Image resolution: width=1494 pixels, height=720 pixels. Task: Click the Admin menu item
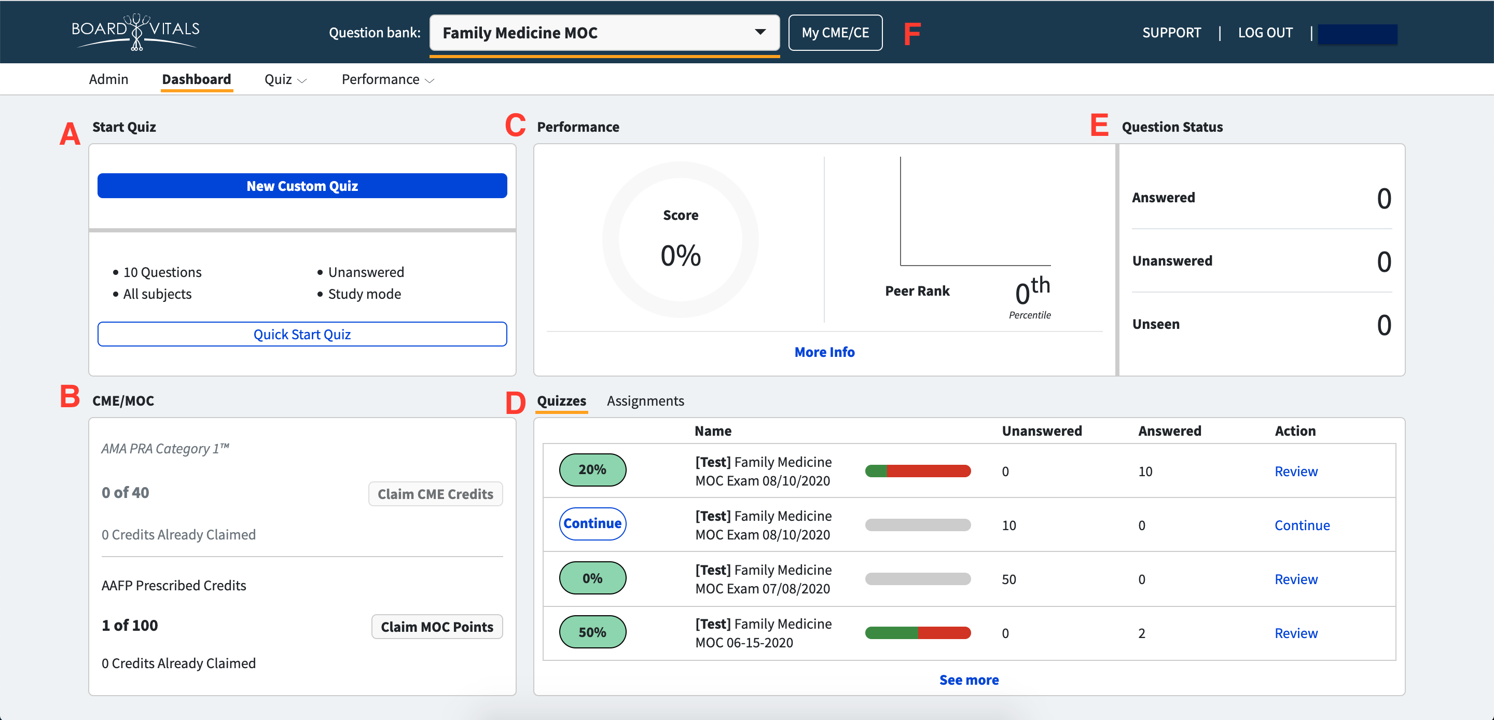pos(108,79)
